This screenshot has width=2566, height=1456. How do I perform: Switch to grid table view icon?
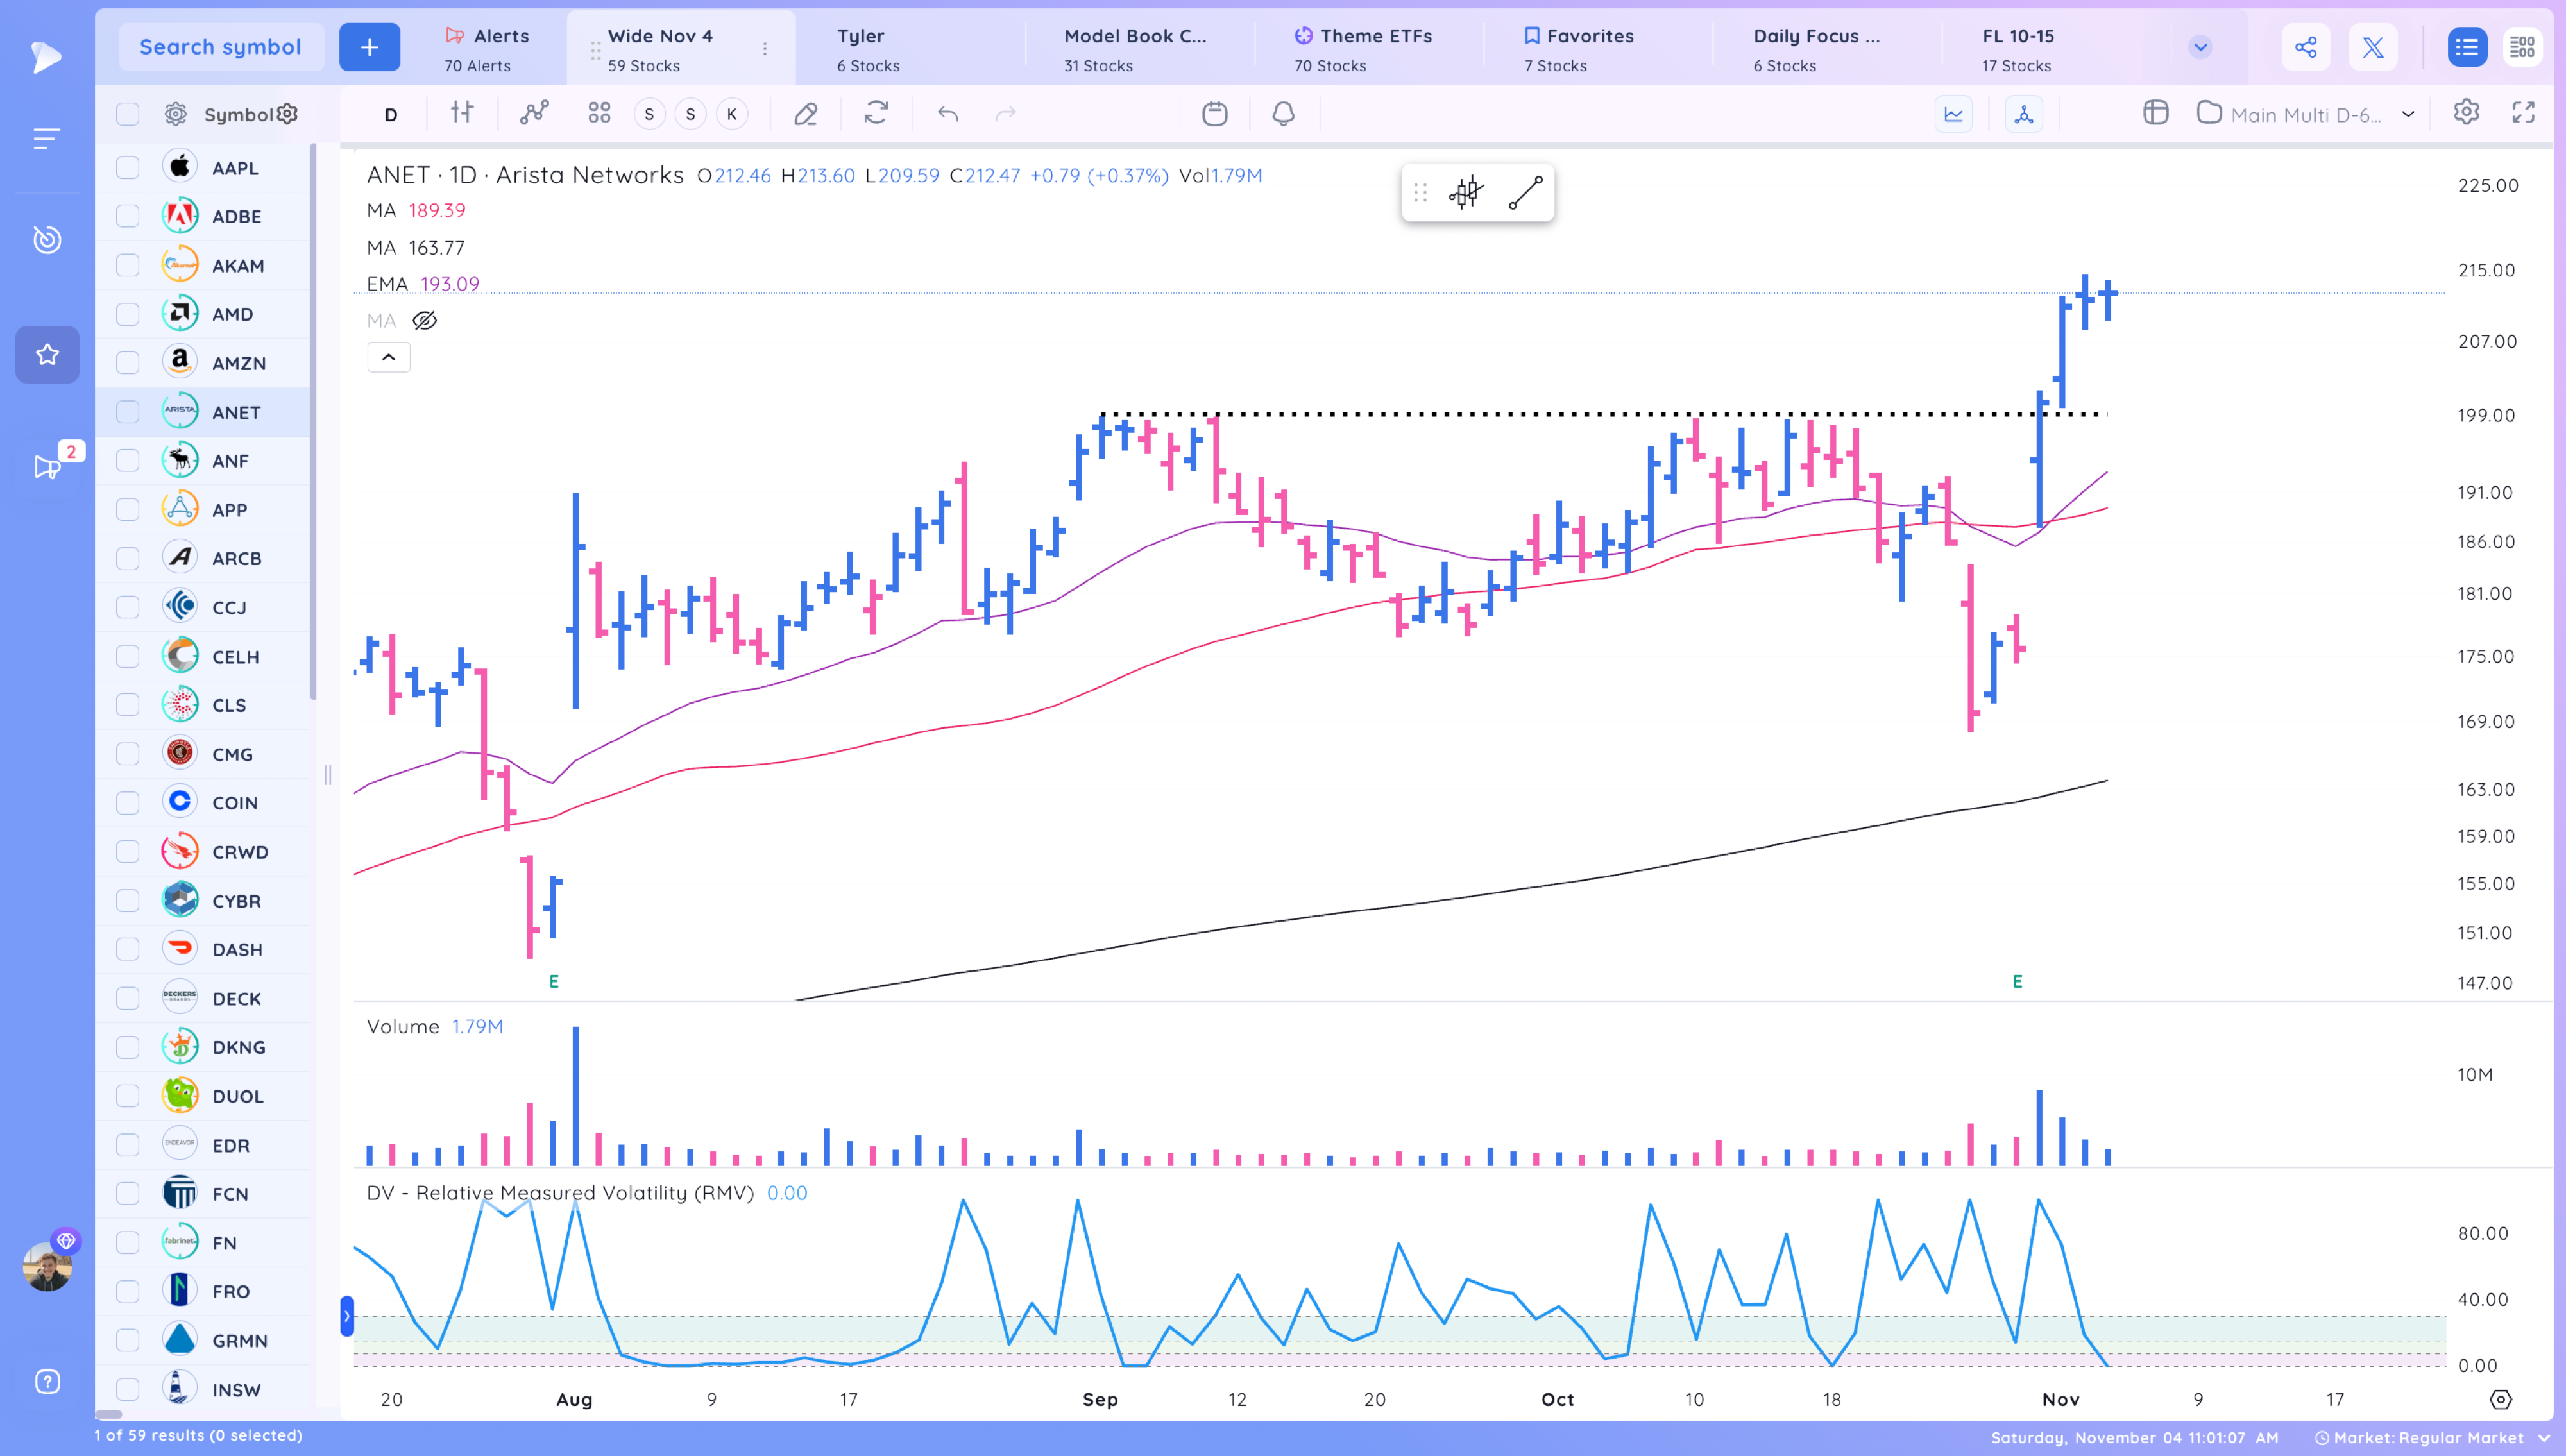(2522, 47)
